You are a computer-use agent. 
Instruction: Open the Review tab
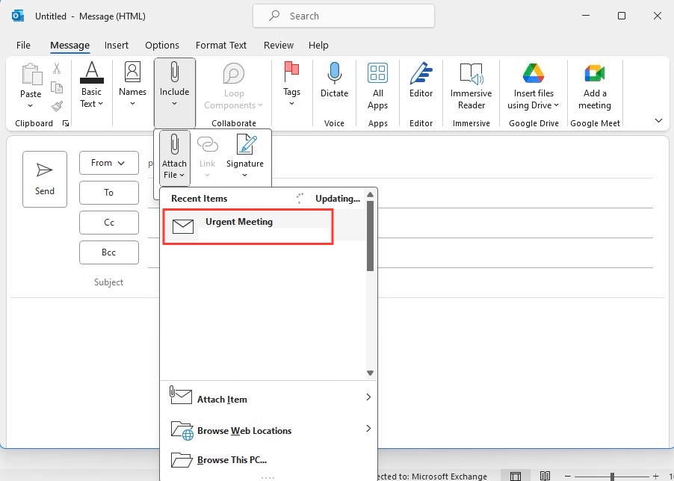pyautogui.click(x=279, y=45)
